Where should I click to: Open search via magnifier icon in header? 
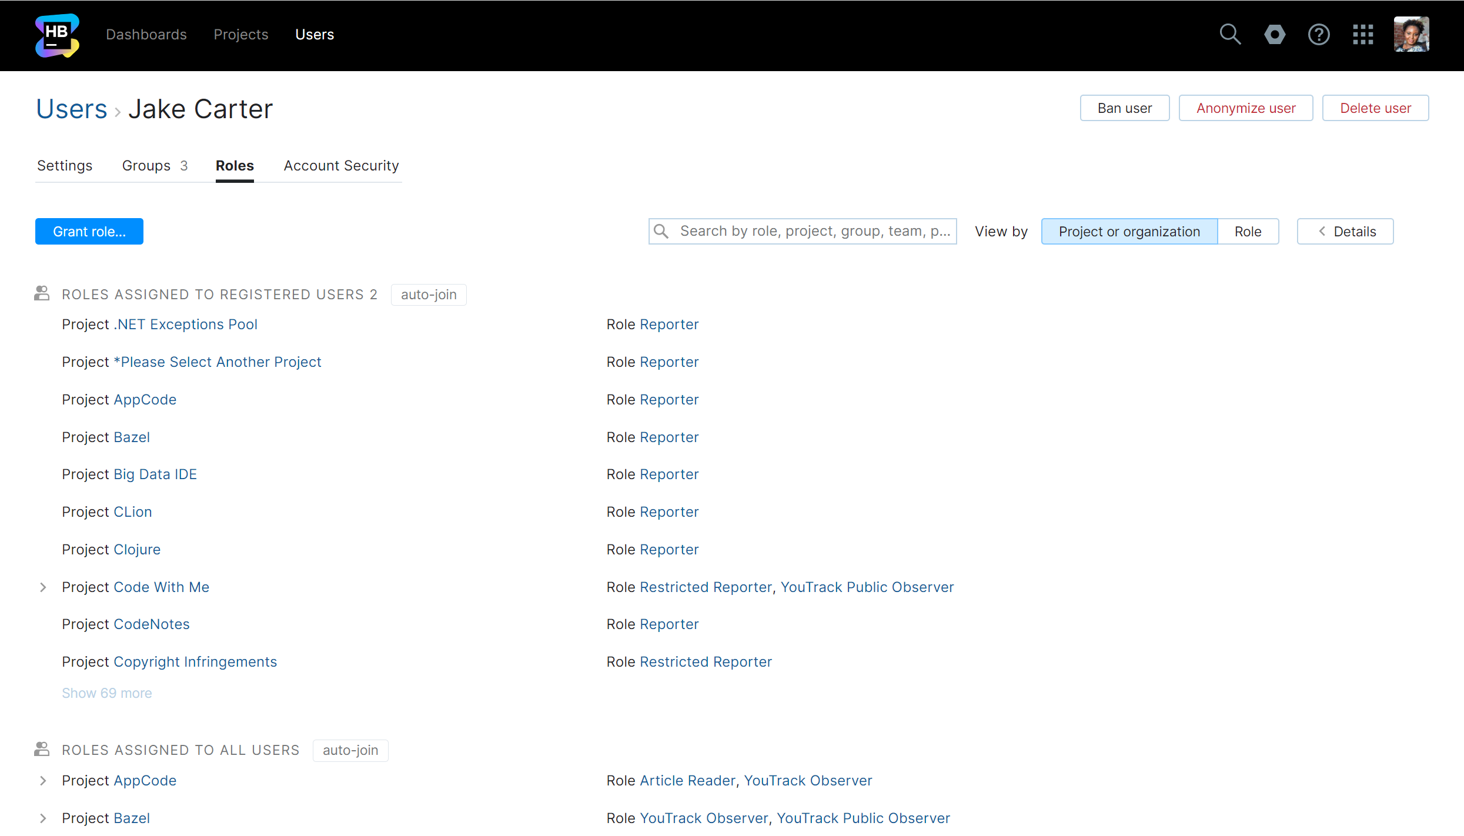click(x=1230, y=35)
